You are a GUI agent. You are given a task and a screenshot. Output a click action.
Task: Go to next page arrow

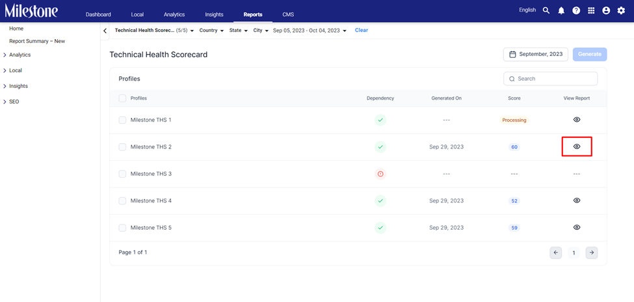(592, 253)
